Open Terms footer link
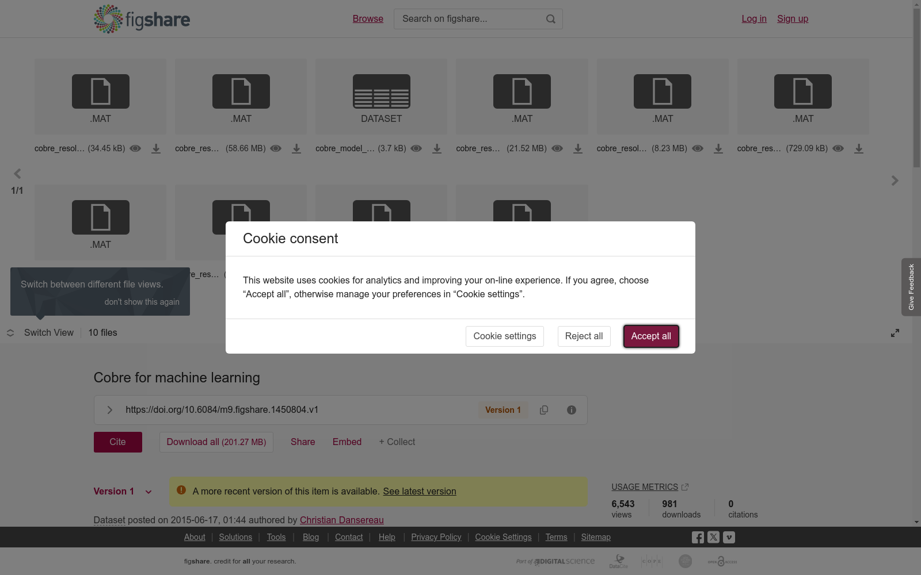921x575 pixels. pyautogui.click(x=556, y=537)
